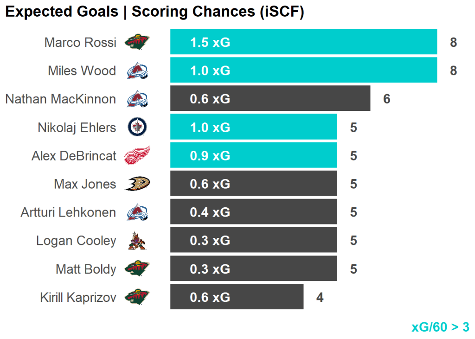Click the Logan Cooley player name
Image resolution: width=475 pixels, height=339 pixels.
(76, 241)
